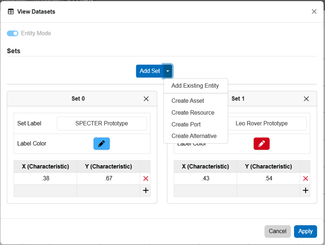The width and height of the screenshot is (325, 245).
Task: Add a new row to Set 1 table
Action: [306, 190]
